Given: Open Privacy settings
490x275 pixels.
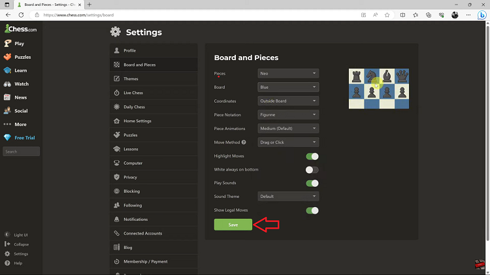Looking at the screenshot, I should click(154, 177).
